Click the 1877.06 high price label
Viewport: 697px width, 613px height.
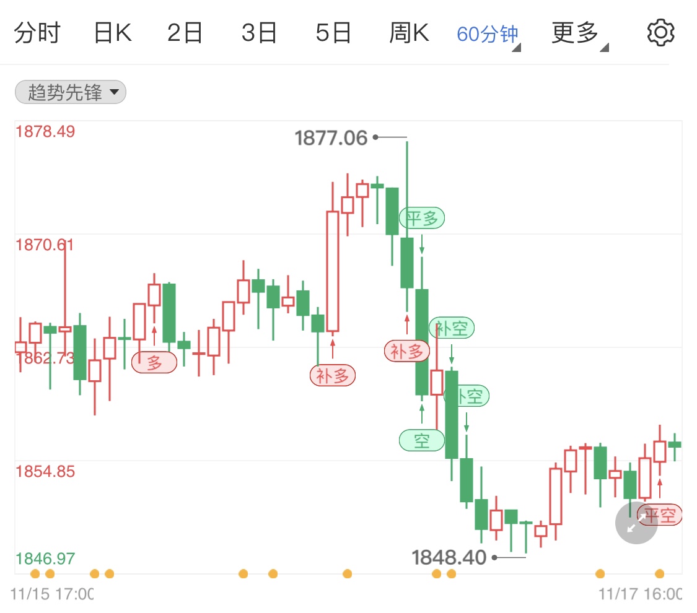pos(331,139)
